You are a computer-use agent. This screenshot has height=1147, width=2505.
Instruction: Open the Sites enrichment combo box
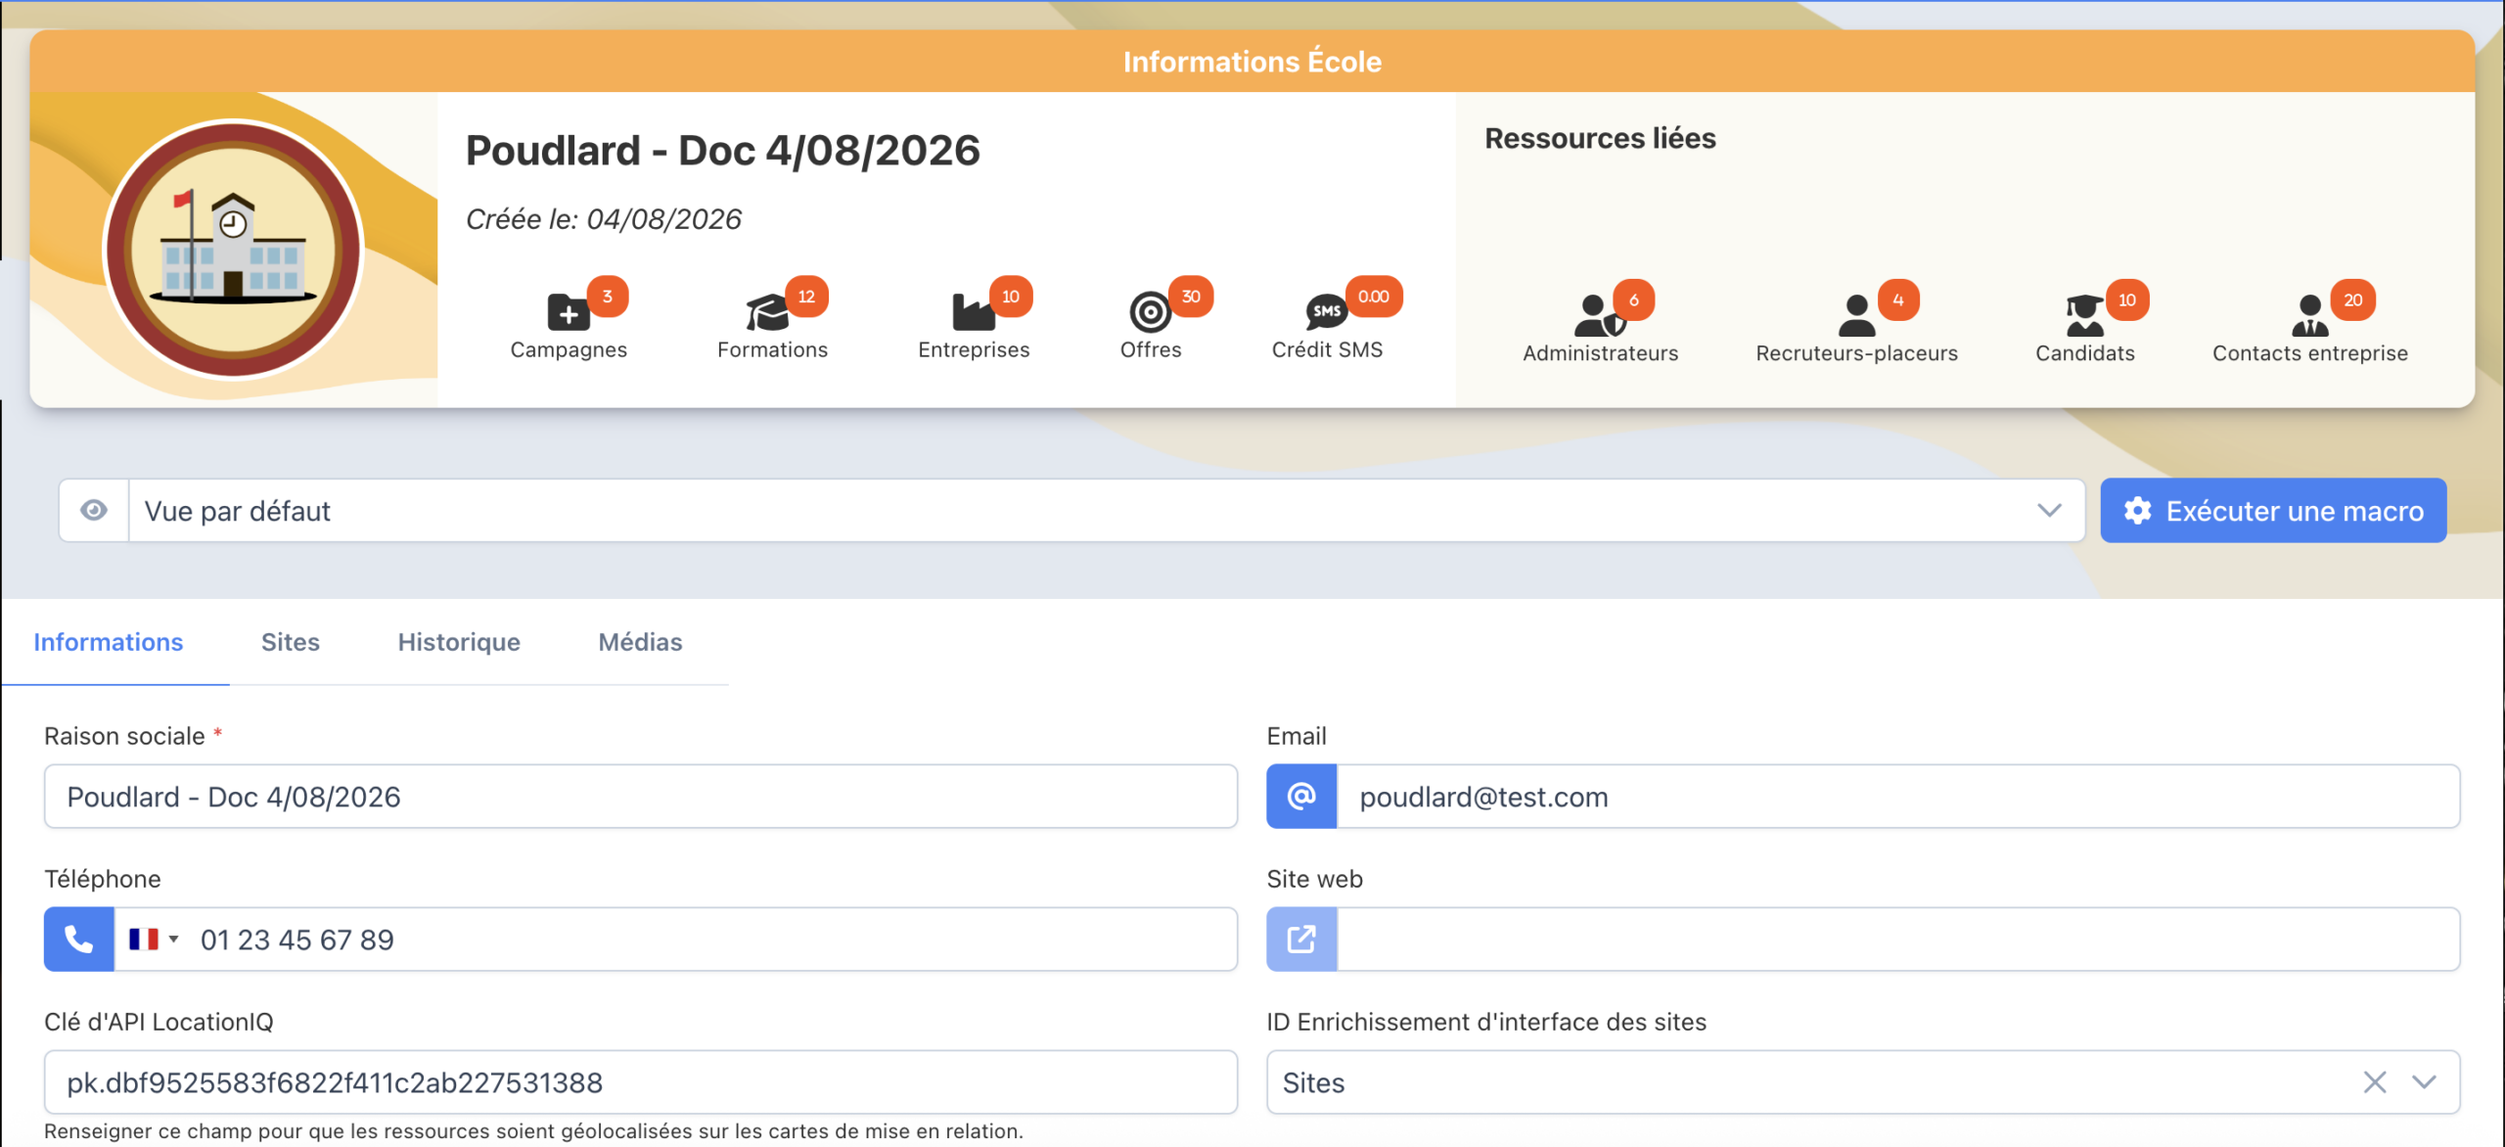point(1863,1082)
